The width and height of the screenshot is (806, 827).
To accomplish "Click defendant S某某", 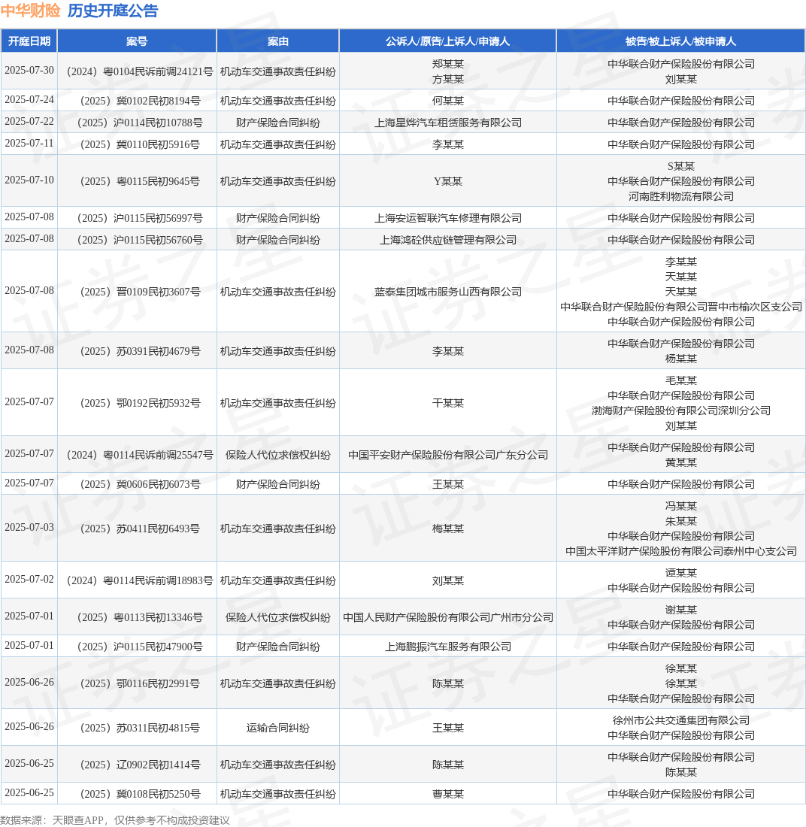I will [x=681, y=166].
